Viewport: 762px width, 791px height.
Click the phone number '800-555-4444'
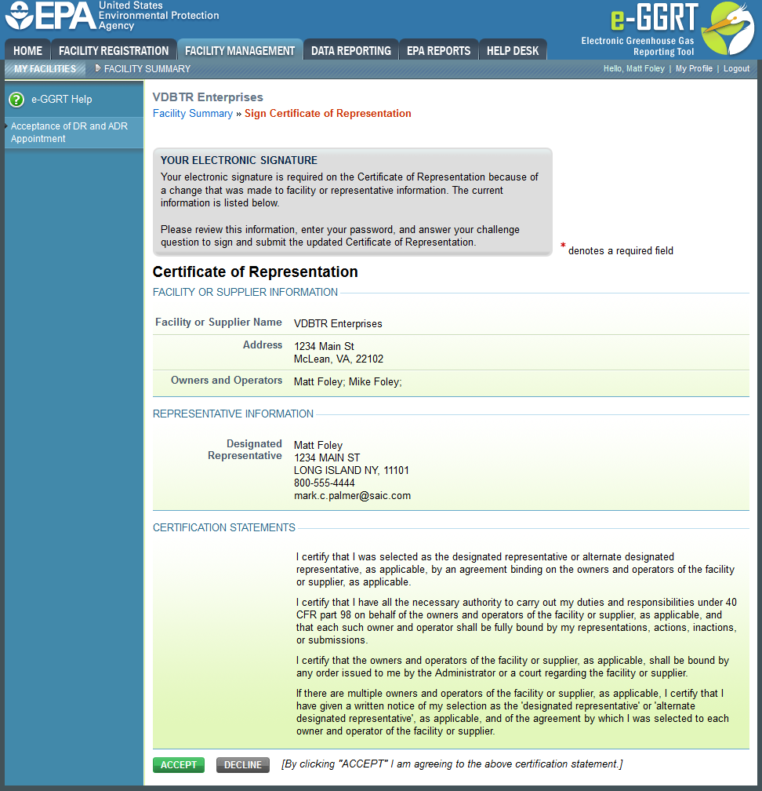pos(324,483)
